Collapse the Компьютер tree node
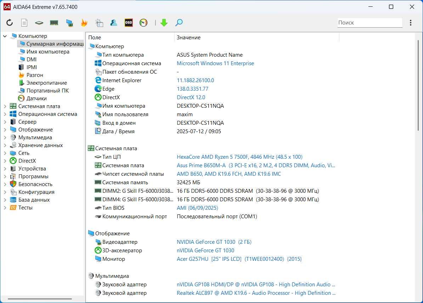 pos(5,36)
